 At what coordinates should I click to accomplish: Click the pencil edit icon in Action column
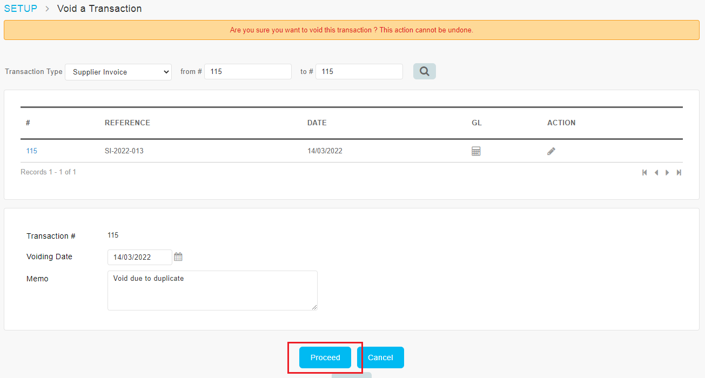(x=551, y=151)
